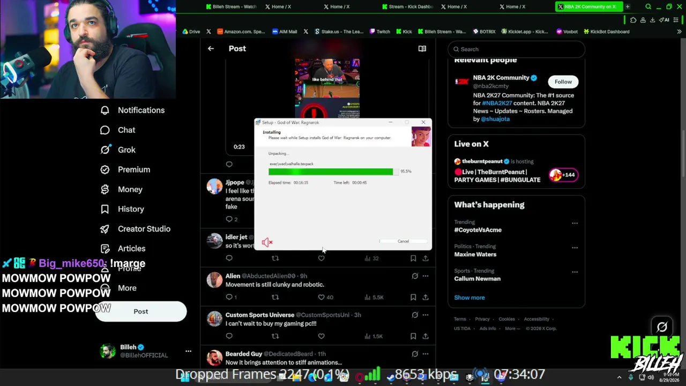This screenshot has width=686, height=386.
Task: Focus the X Search field
Action: (517, 49)
